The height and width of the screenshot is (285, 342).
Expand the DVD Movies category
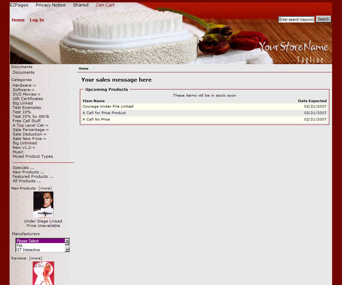[x=27, y=94]
